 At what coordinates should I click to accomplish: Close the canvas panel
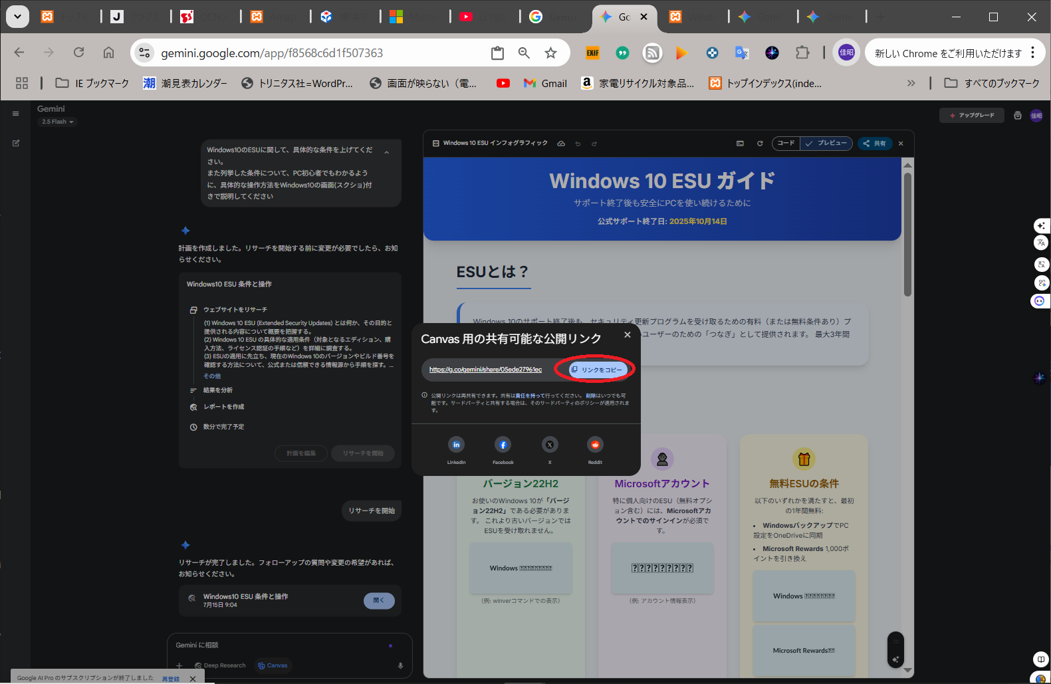coord(901,144)
